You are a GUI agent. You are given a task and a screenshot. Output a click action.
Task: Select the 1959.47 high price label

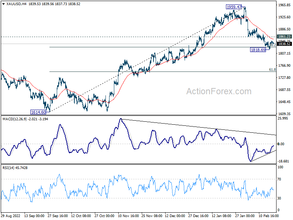pos(234,7)
